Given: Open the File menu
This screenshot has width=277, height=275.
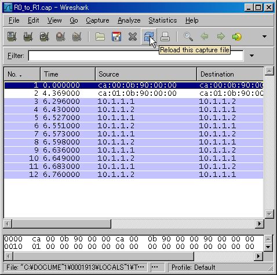Looking at the screenshot, I should pyautogui.click(x=14, y=20).
